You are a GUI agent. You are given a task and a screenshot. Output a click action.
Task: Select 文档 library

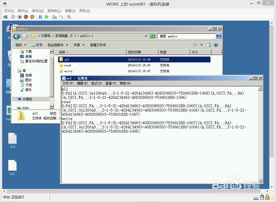point(26,85)
